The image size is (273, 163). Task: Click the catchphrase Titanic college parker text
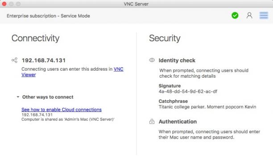click(207, 107)
